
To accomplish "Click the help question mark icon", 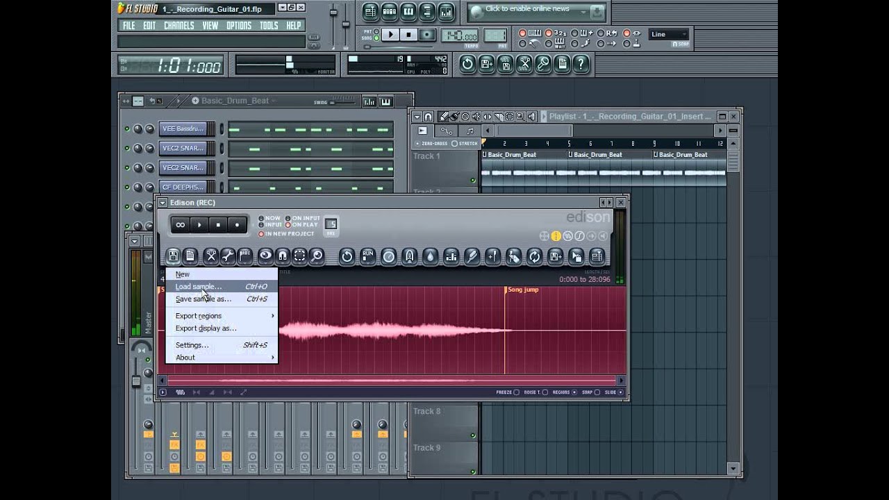I will point(581,65).
